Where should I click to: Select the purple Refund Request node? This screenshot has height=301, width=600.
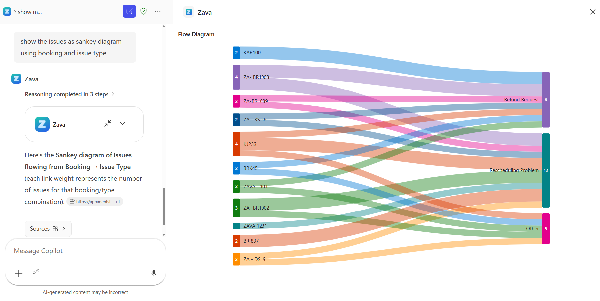coord(546,99)
